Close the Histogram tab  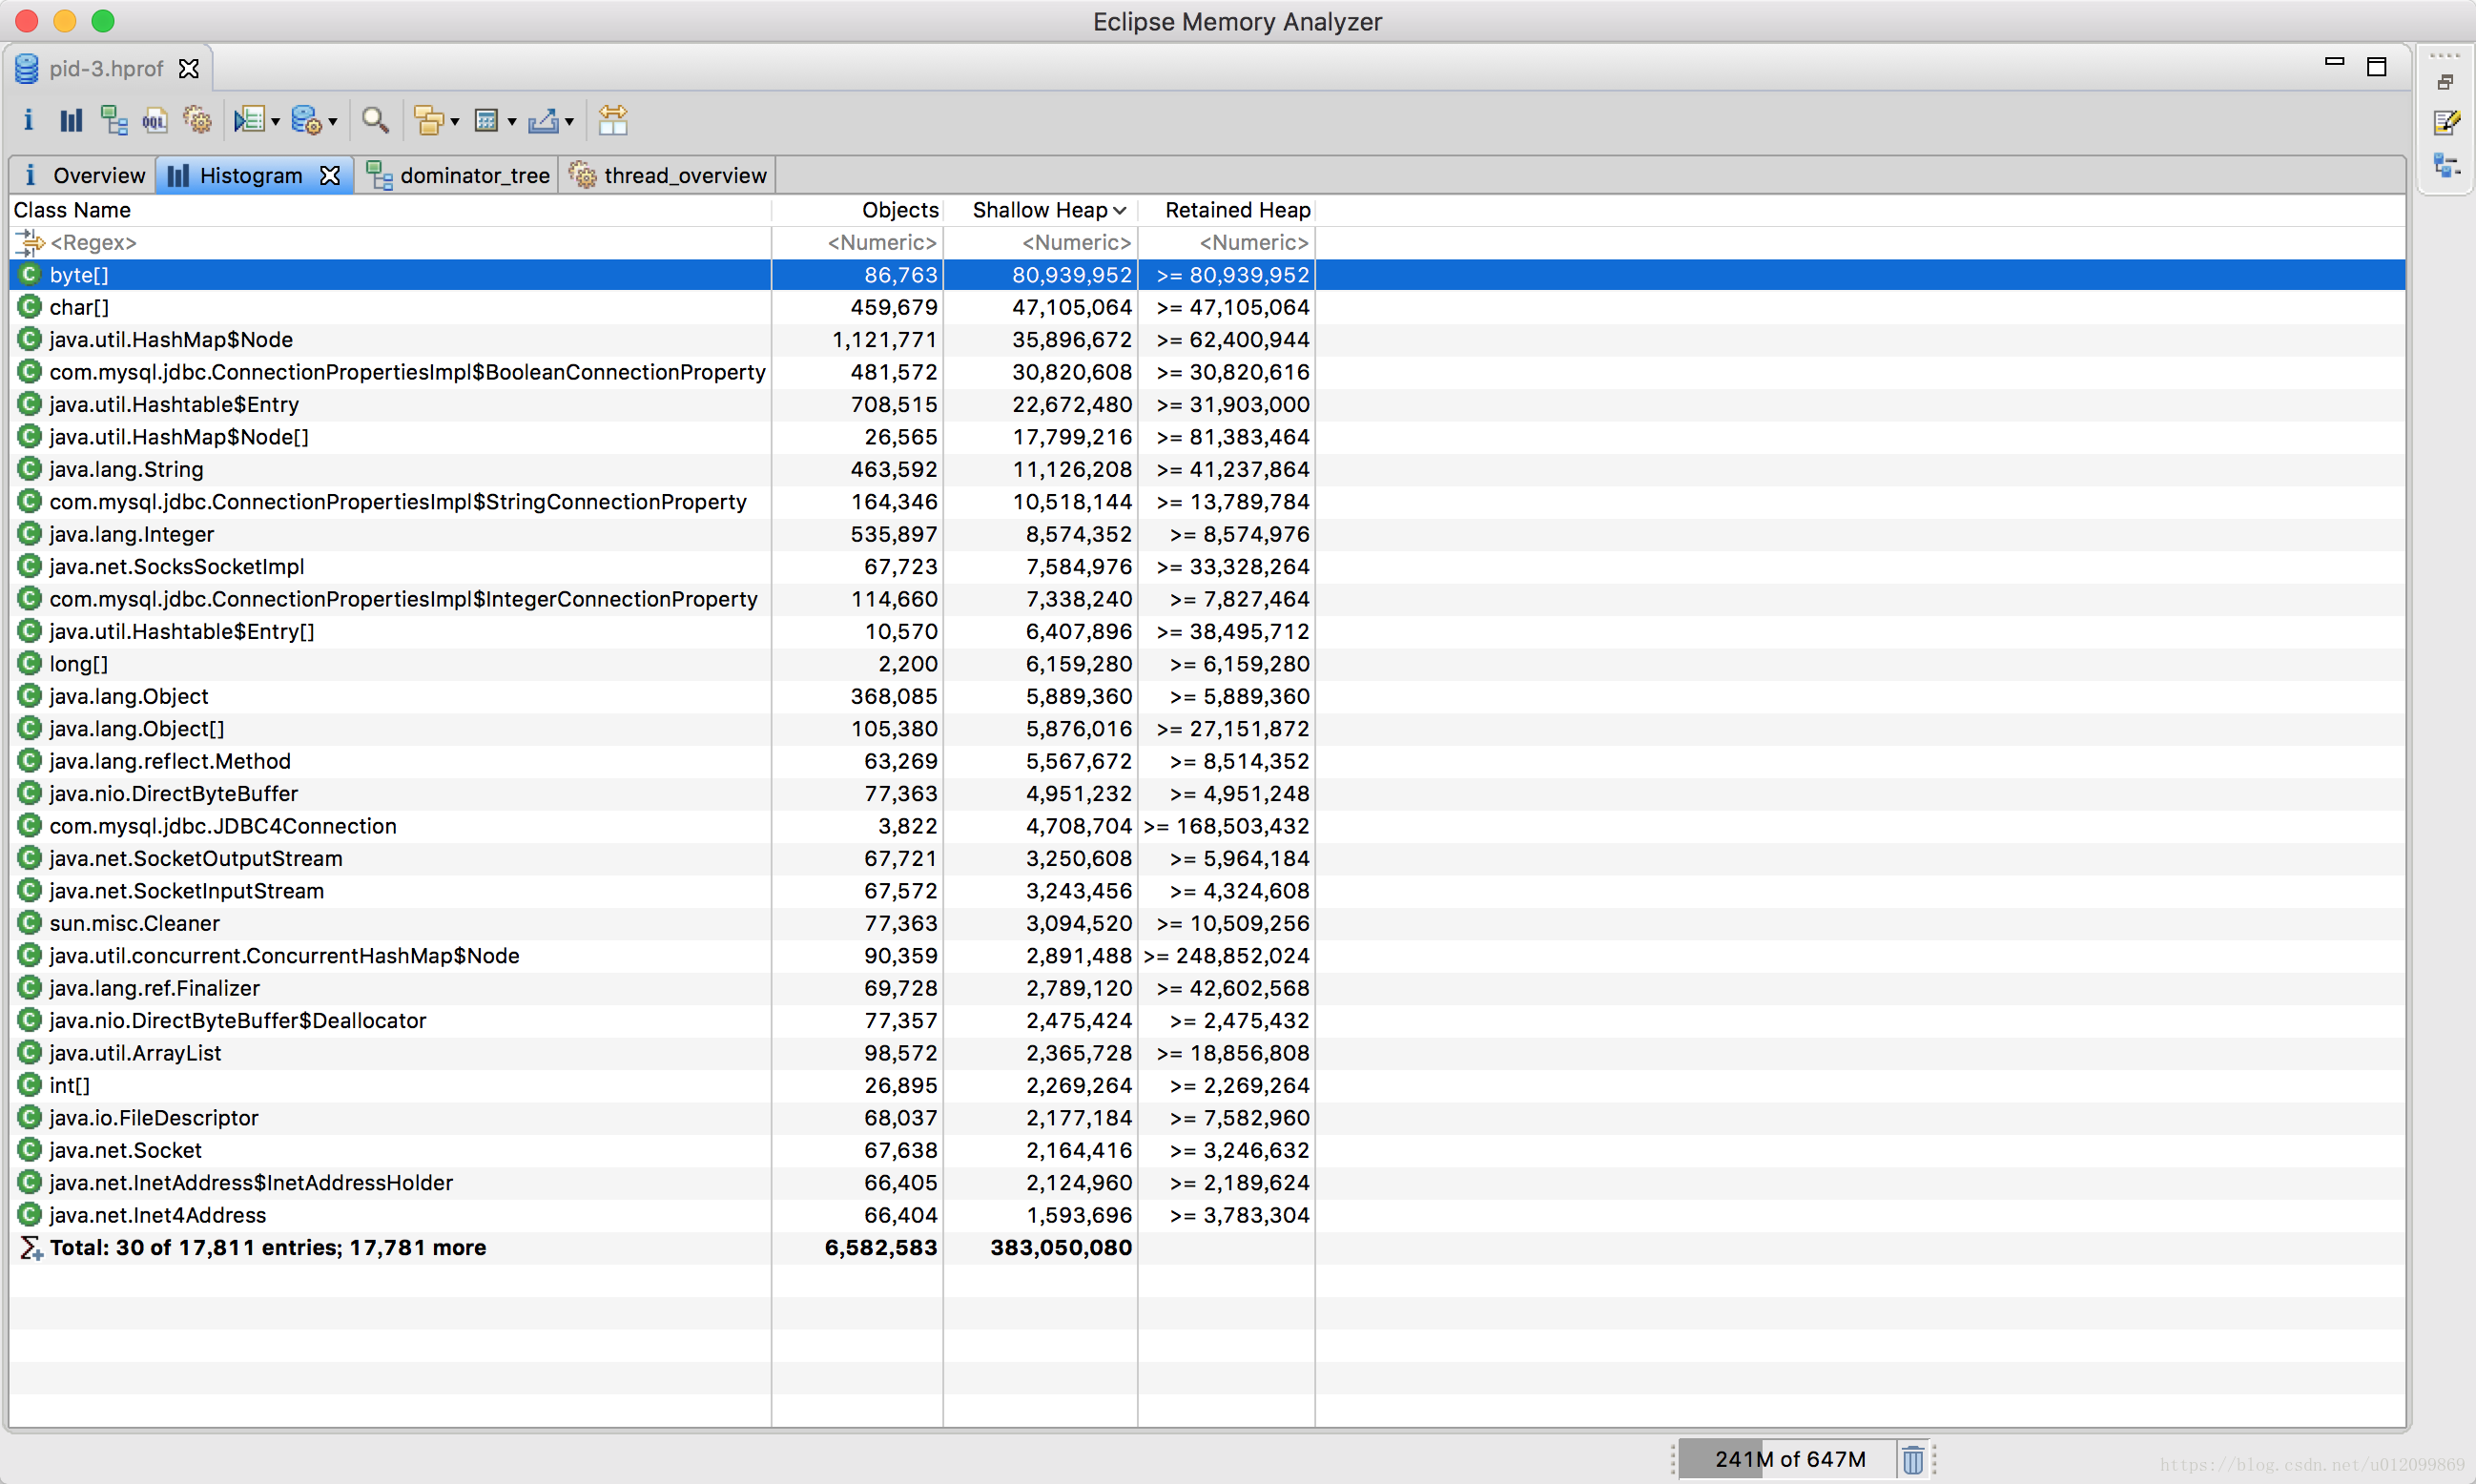(330, 176)
